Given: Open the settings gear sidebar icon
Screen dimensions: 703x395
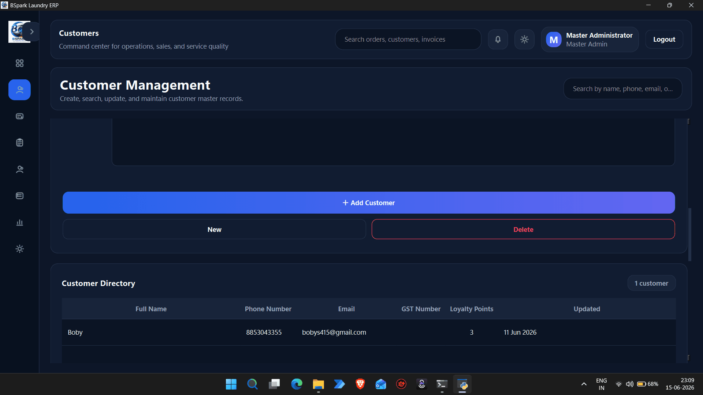Looking at the screenshot, I should 20,249.
